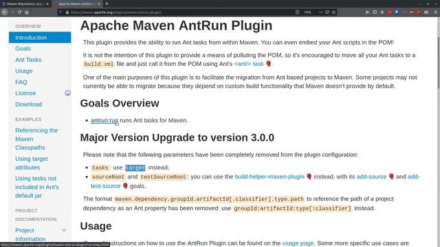Follow the <ant/> task link
This screenshot has width=440, height=247.
tap(249, 64)
